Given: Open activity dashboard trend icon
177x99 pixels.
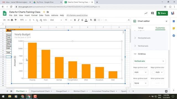Looking at the screenshot, I should click(x=146, y=13).
